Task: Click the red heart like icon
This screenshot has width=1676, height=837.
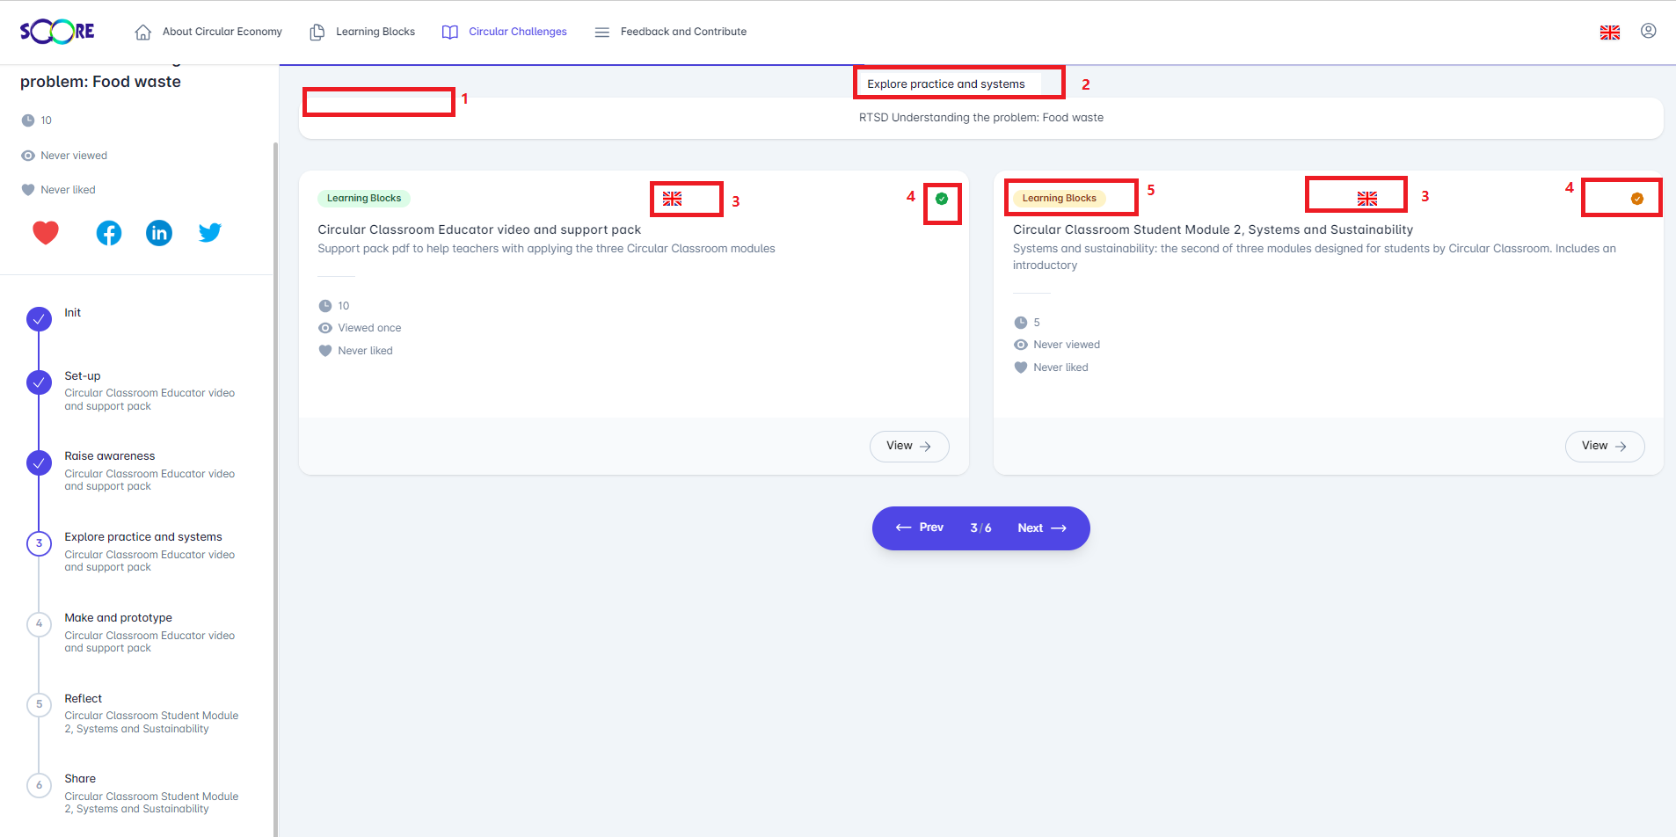Action: 46,233
